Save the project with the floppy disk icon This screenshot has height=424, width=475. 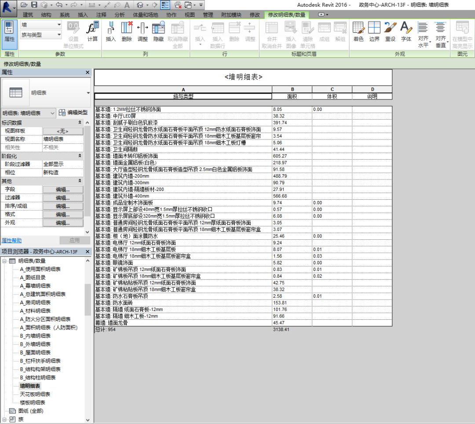34,5
